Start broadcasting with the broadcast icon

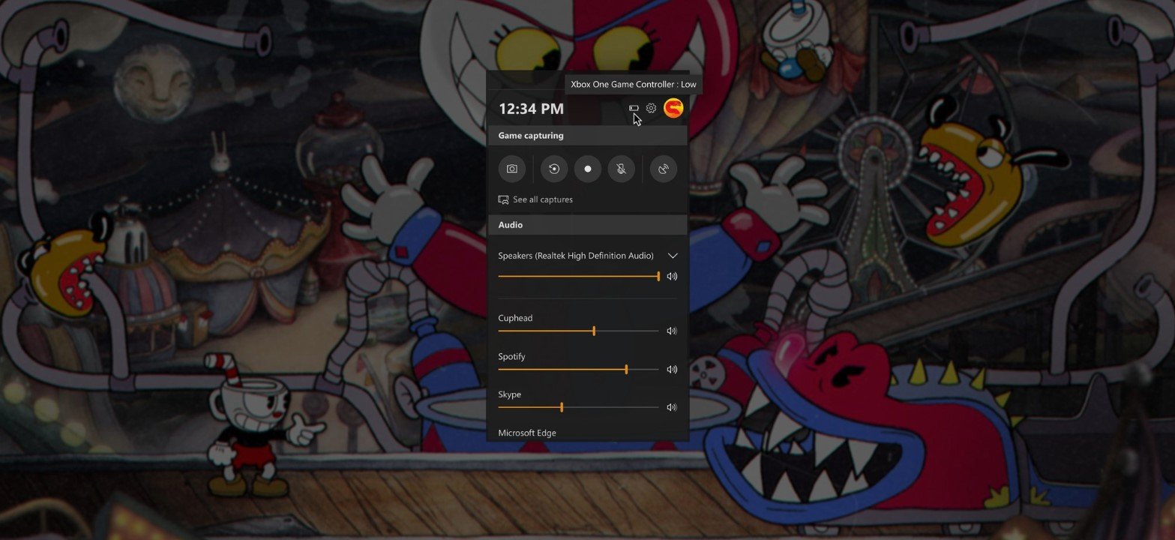point(663,169)
